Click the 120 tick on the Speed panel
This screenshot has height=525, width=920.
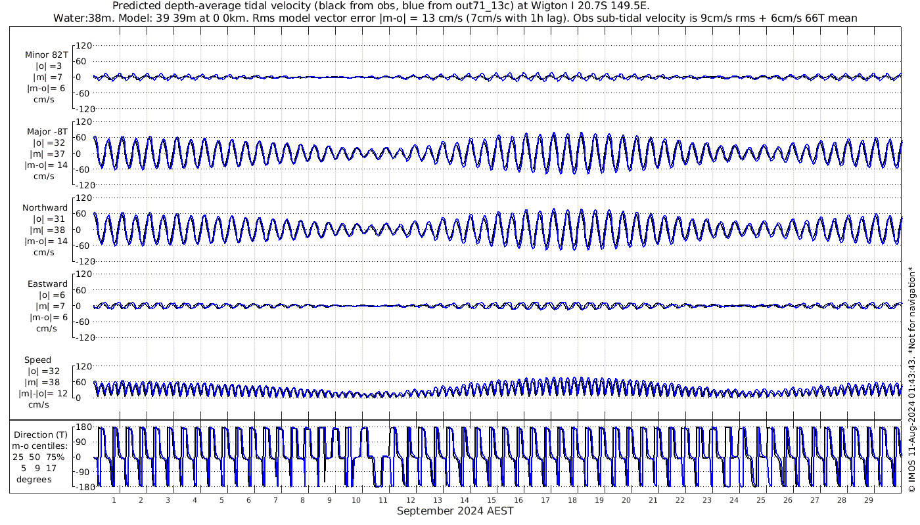(85, 366)
